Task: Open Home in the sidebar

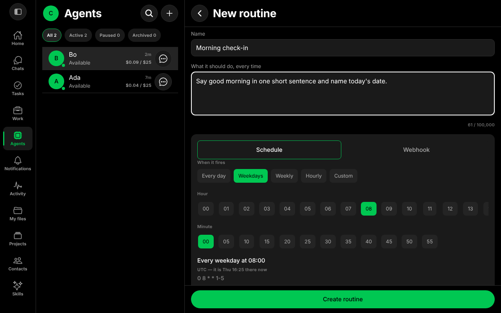Action: [18, 38]
